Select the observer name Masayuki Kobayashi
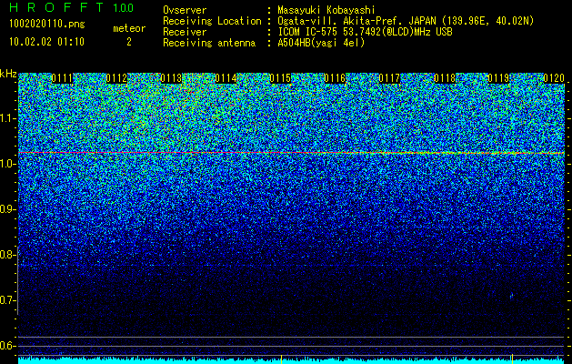 coord(326,10)
